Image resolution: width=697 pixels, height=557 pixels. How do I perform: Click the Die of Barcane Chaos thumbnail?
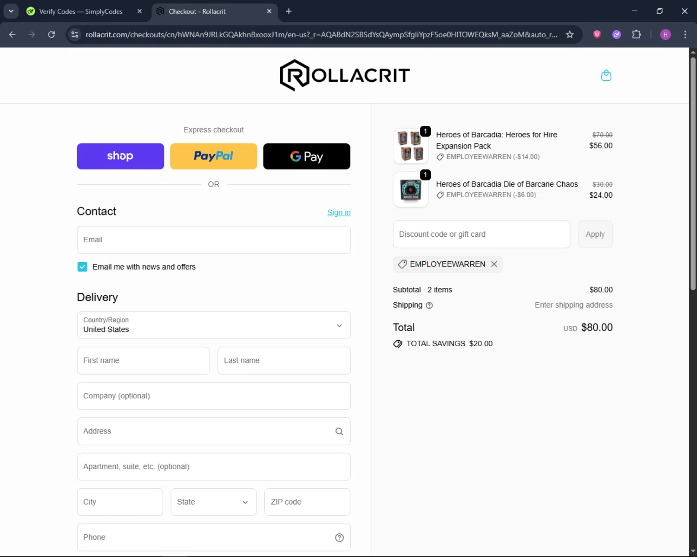click(411, 189)
